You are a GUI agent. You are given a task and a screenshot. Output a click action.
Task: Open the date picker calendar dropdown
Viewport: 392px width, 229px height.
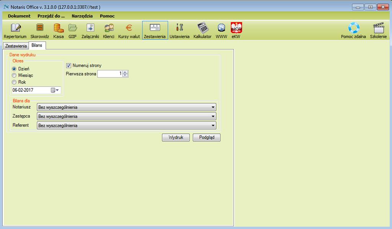click(55, 90)
